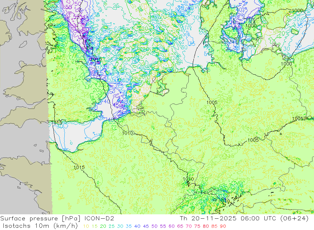314x230 pixels.
Task: Select the '70' legend value
Action: pos(189,226)
